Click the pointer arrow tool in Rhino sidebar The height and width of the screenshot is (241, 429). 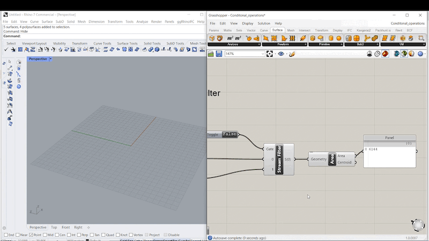click(x=10, y=62)
